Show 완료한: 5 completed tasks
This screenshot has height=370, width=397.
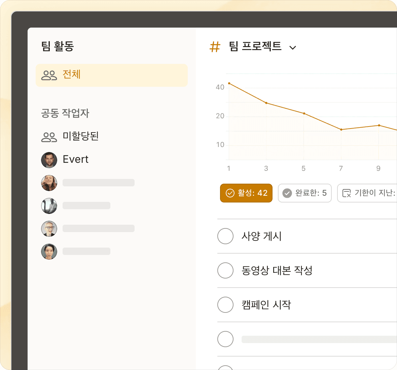(304, 193)
